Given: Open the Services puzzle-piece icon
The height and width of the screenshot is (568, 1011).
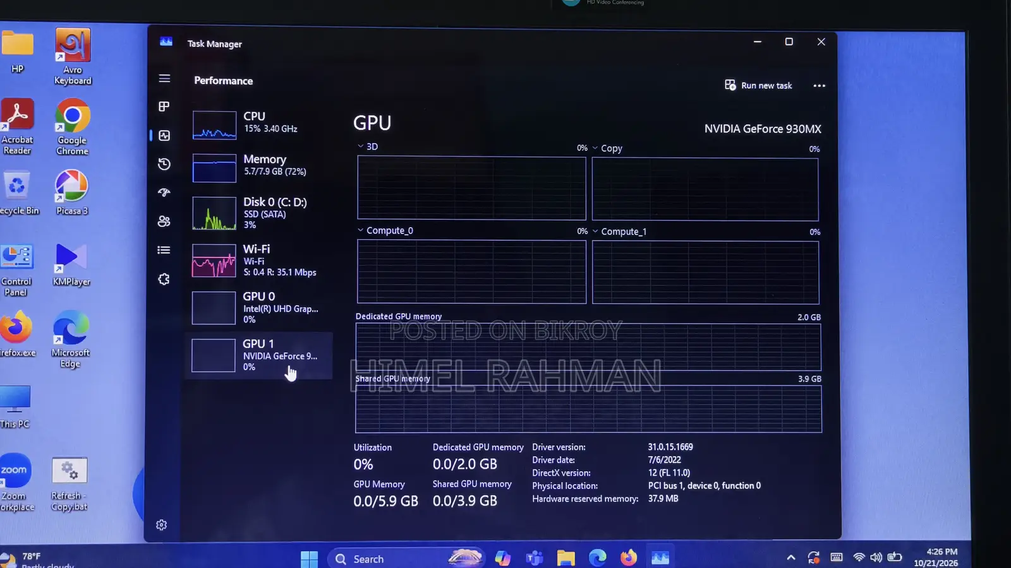Looking at the screenshot, I should tap(164, 279).
